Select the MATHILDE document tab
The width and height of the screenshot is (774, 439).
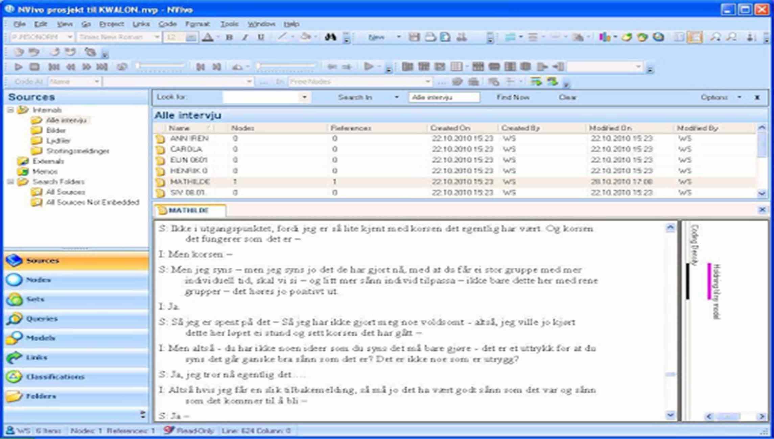tap(188, 211)
